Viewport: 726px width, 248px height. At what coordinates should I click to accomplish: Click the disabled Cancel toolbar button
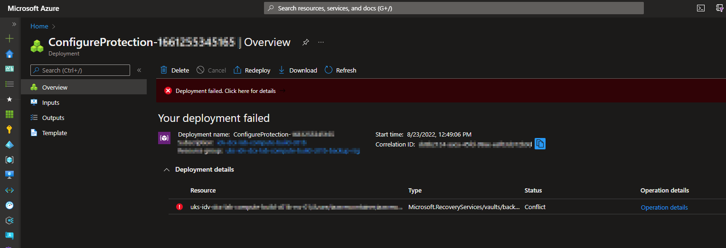[211, 70]
